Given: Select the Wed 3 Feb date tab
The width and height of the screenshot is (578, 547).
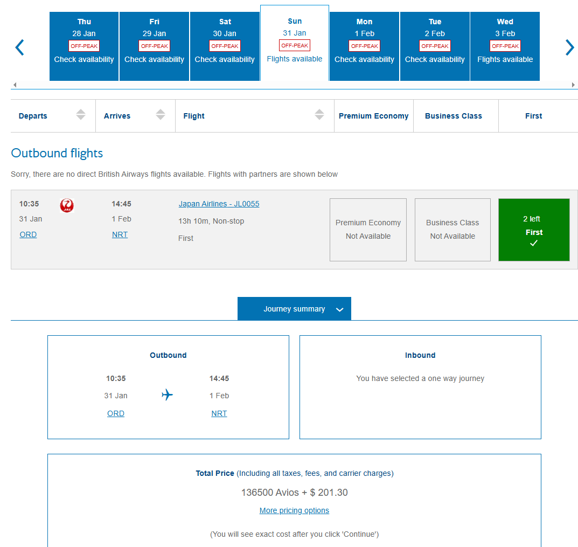Looking at the screenshot, I should click(505, 46).
